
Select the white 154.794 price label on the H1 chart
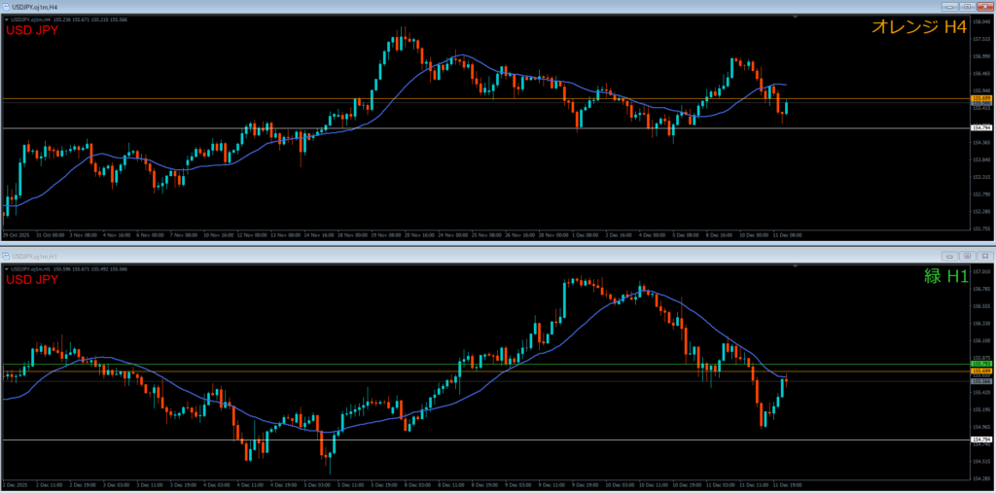pos(981,440)
